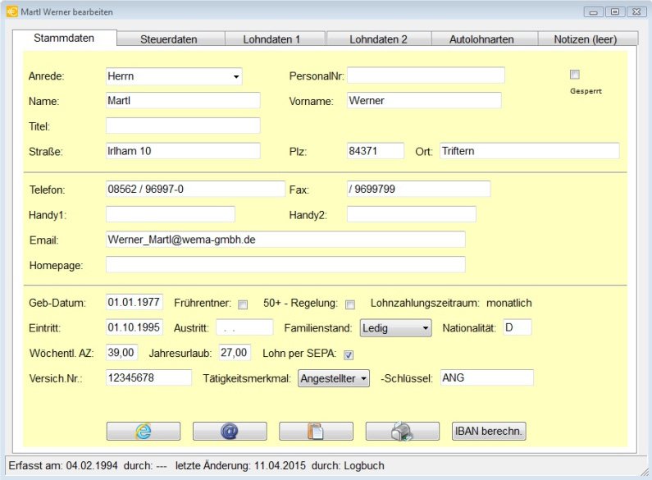Maximize the Martl Werner bearbeiten window
Image resolution: width=652 pixels, height=480 pixels.
pos(615,12)
